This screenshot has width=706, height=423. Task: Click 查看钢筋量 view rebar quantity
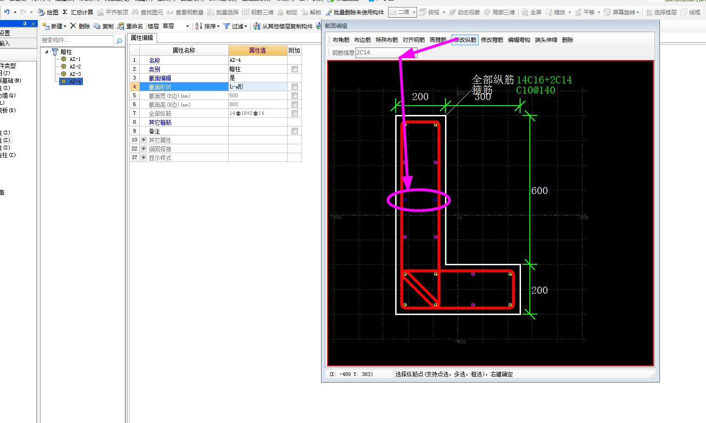tap(185, 12)
